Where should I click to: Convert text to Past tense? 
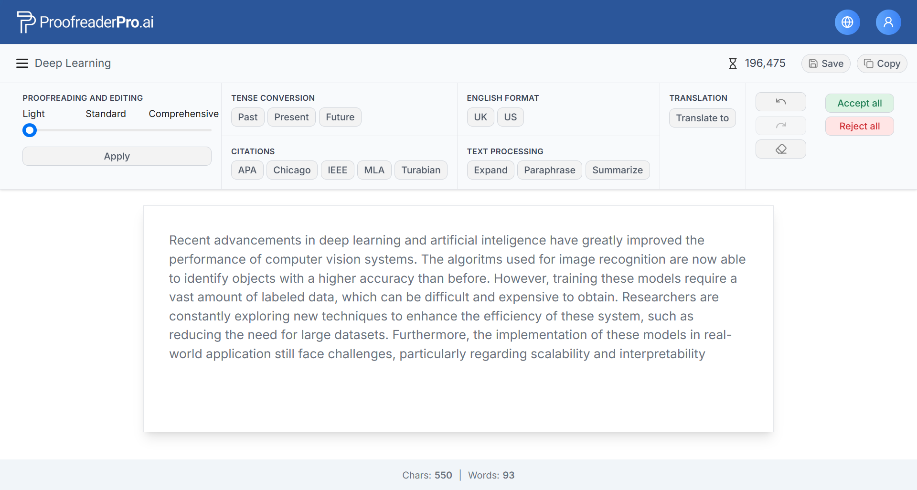247,117
